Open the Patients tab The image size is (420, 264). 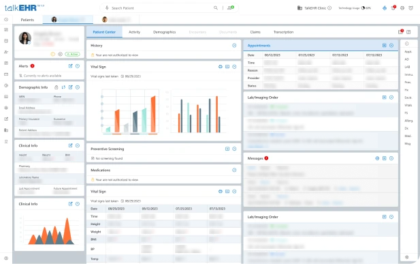tap(27, 20)
